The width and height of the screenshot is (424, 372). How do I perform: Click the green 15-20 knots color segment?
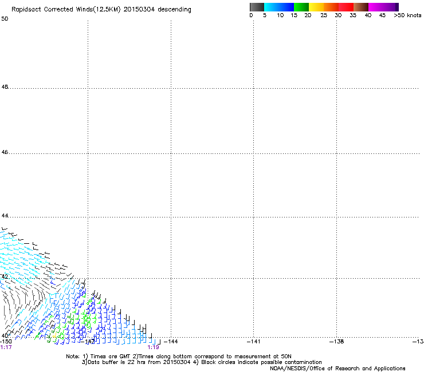click(x=301, y=7)
